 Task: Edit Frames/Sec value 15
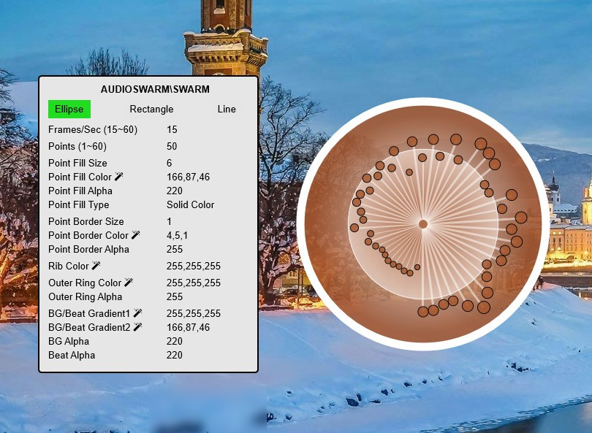(172, 129)
